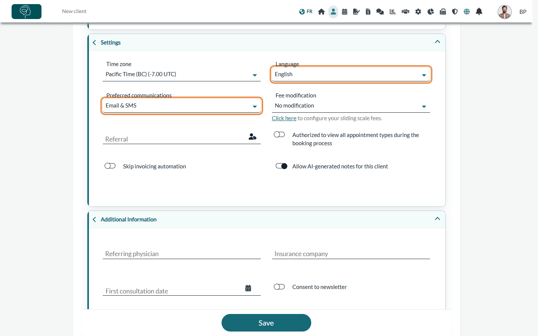Open the Preferred communications dropdown
Screen dimensions: 538x336
click(x=182, y=106)
